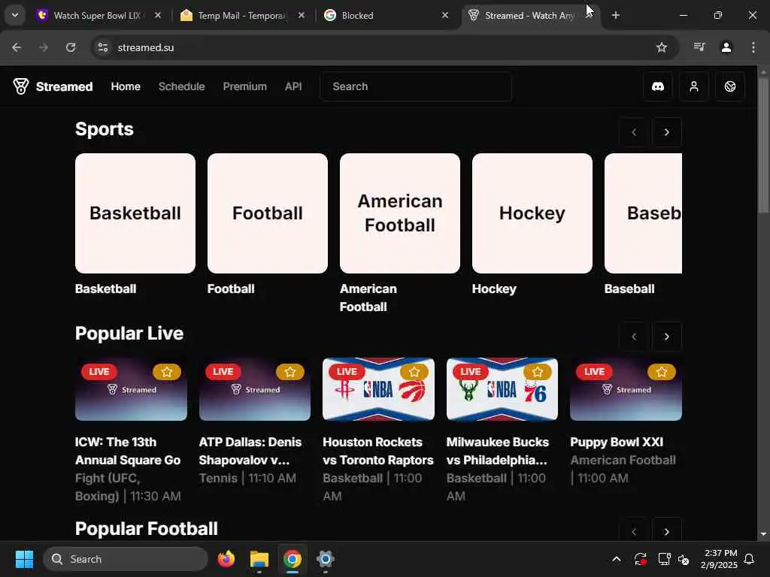Open File Explorer from the taskbar

pos(259,559)
